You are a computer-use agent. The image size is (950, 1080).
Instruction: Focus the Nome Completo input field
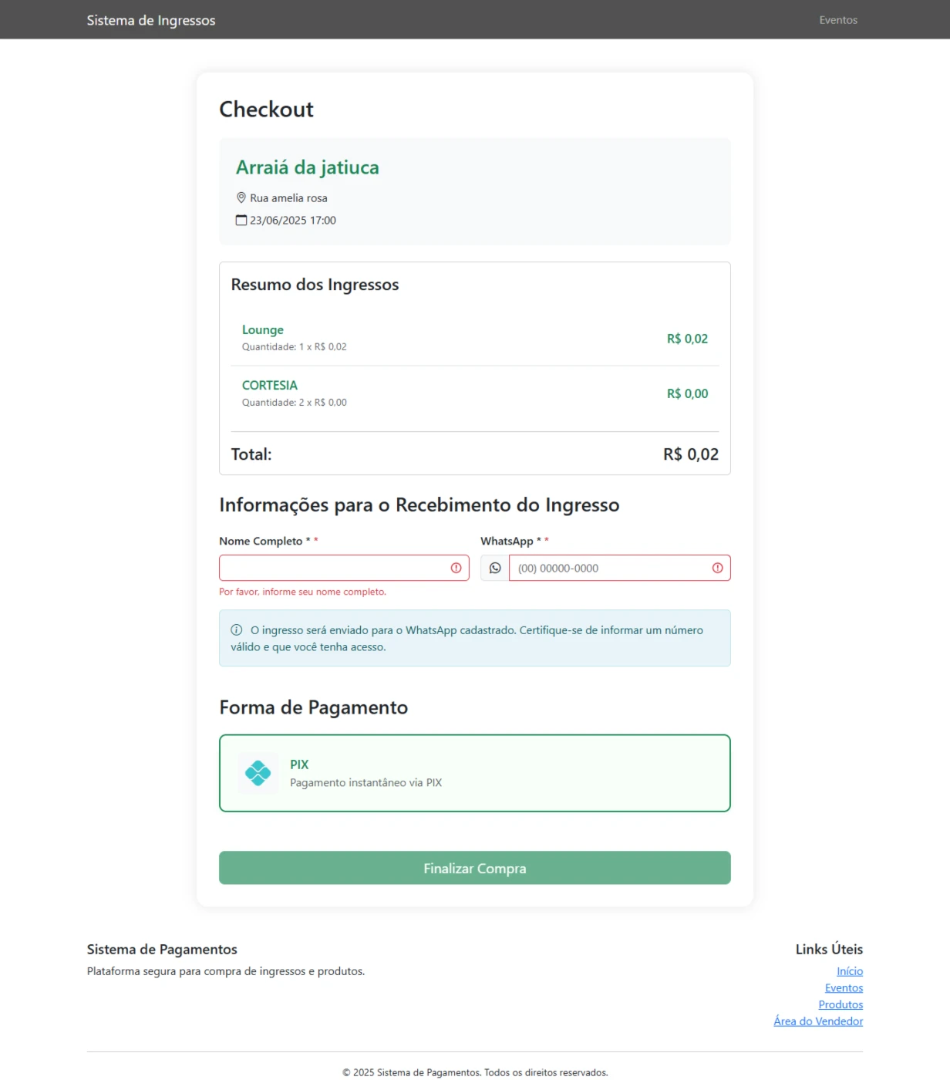344,568
